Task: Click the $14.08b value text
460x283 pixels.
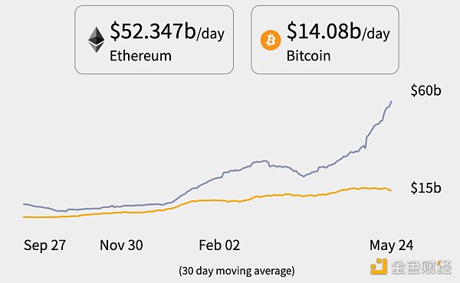Action: (x=324, y=31)
